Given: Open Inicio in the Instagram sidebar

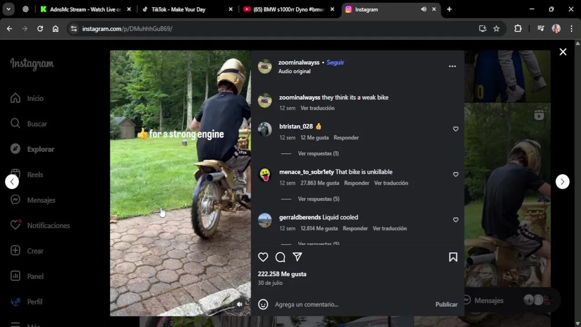Looking at the screenshot, I should pos(27,98).
